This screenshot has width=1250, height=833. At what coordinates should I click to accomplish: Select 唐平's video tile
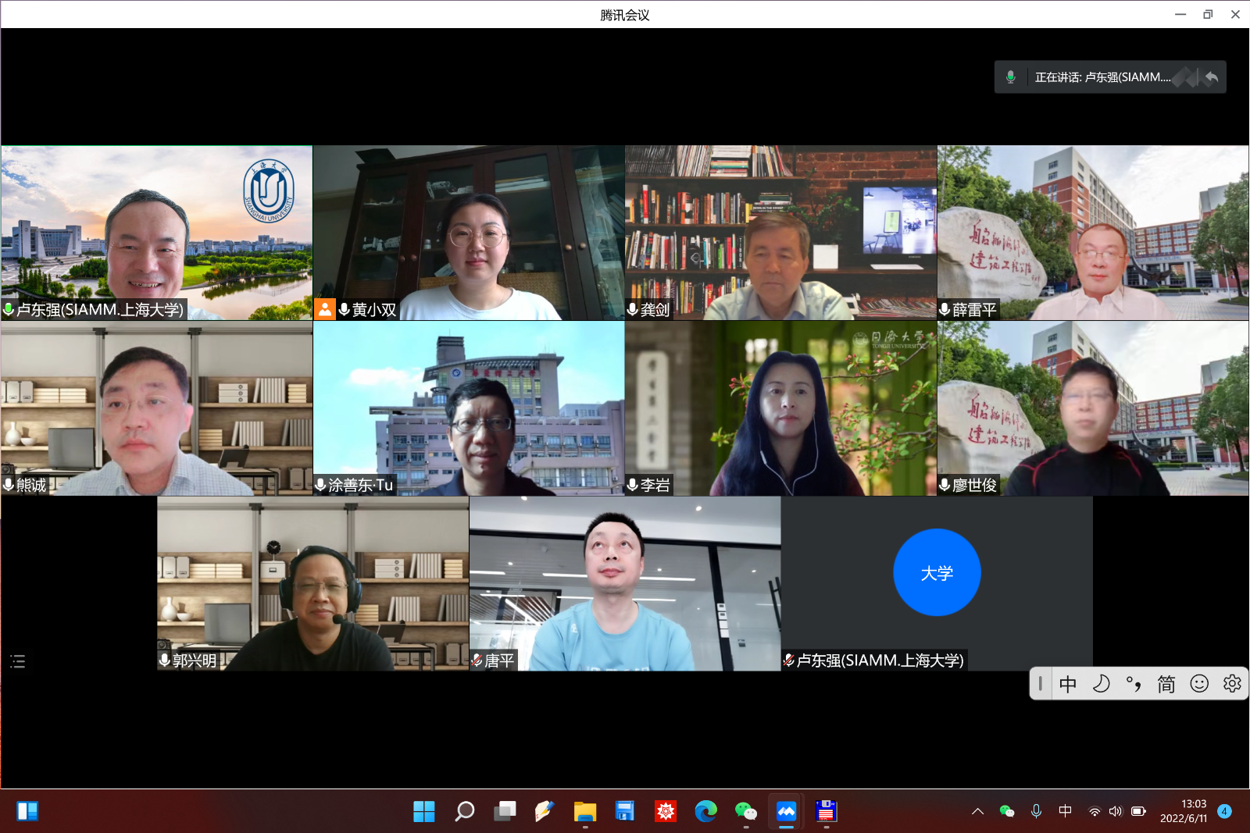[625, 584]
